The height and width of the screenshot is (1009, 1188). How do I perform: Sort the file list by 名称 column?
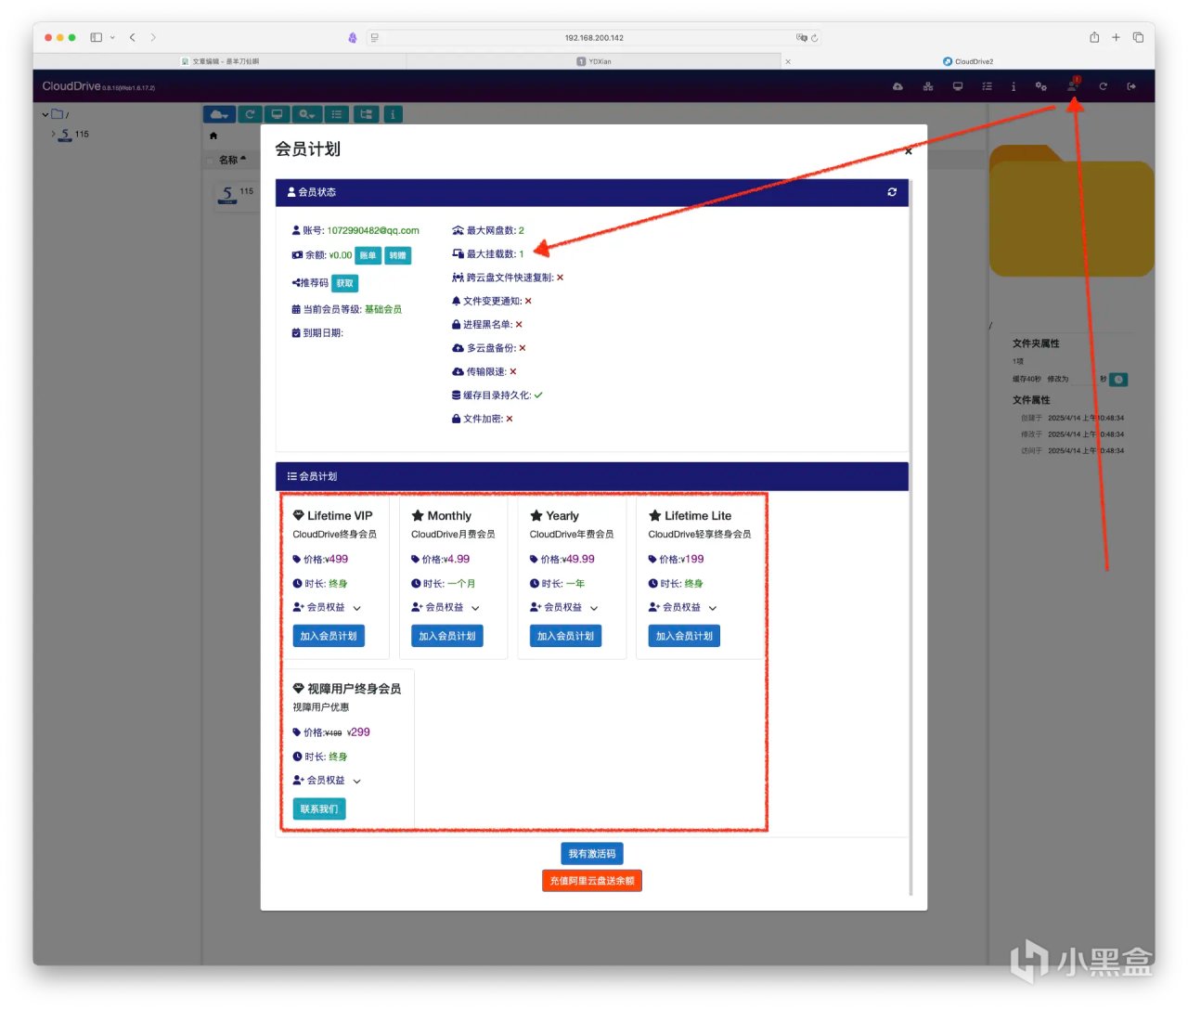tap(232, 160)
